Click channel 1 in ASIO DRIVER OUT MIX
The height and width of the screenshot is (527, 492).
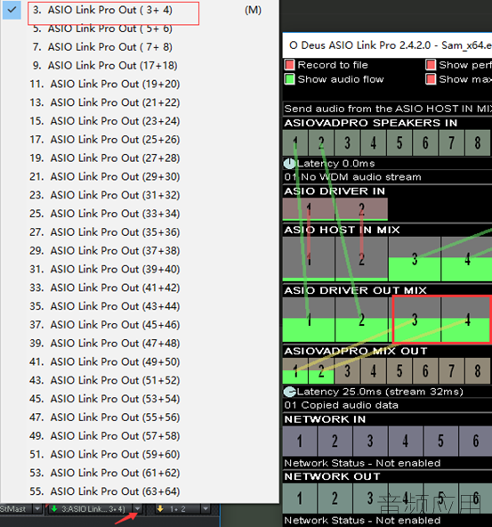[309, 320]
